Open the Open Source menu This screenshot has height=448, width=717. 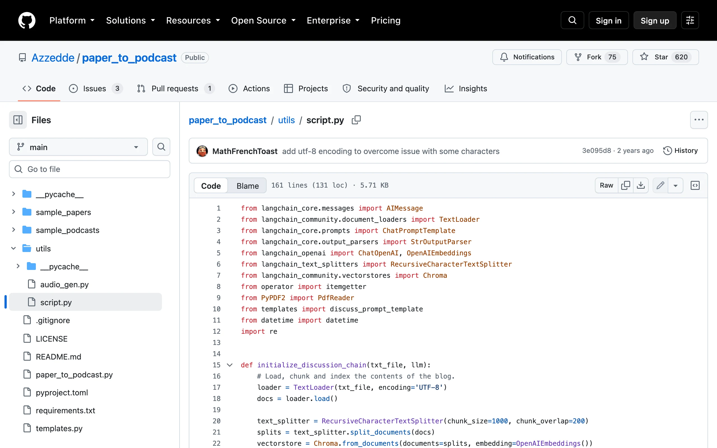[x=263, y=20]
